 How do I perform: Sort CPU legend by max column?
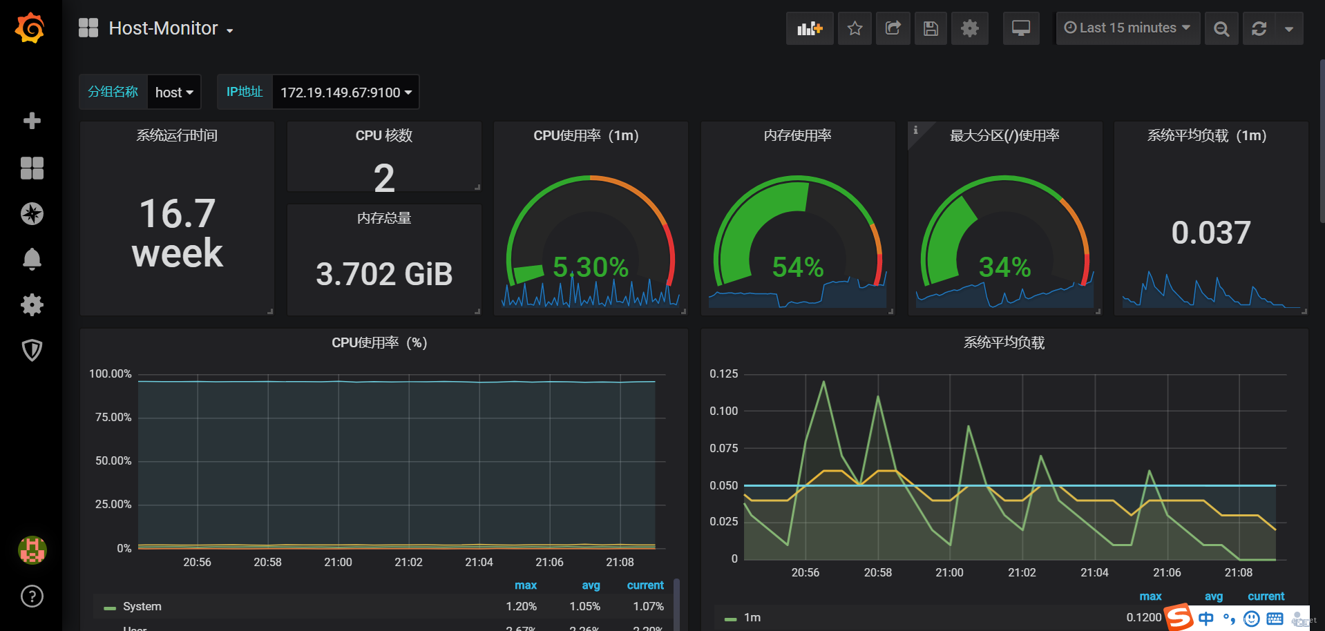(x=526, y=585)
